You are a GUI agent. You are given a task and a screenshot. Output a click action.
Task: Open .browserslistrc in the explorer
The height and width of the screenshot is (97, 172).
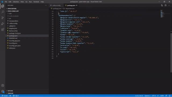pyautogui.click(x=14, y=21)
